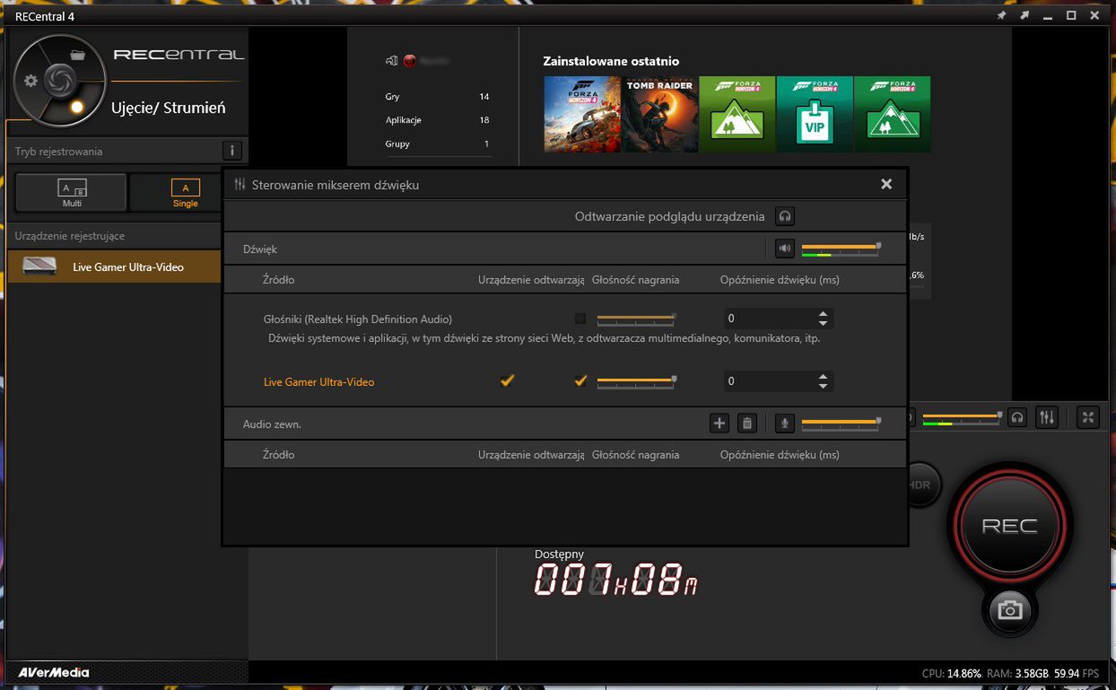Adjust main window volume slider beside headphones
Screen dimensions: 1116x690
[x=962, y=416]
